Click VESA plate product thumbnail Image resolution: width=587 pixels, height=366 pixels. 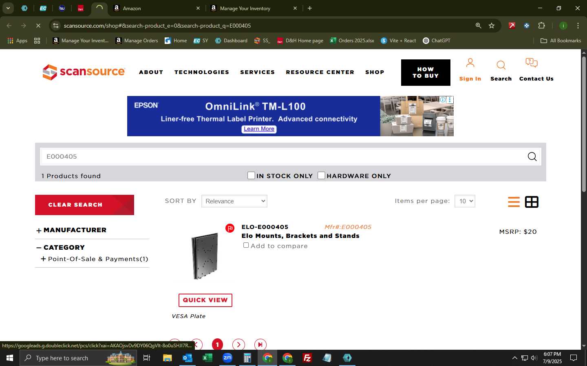(x=205, y=256)
